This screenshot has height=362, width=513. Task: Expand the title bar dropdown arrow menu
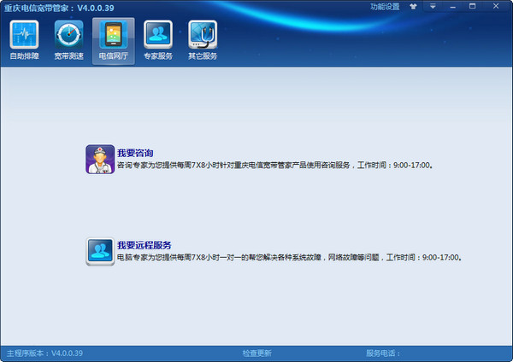(433, 6)
